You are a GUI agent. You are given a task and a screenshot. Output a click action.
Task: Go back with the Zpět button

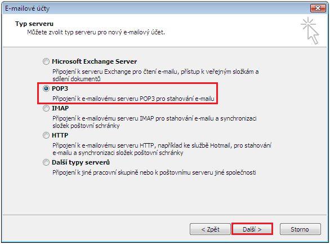coord(210,229)
